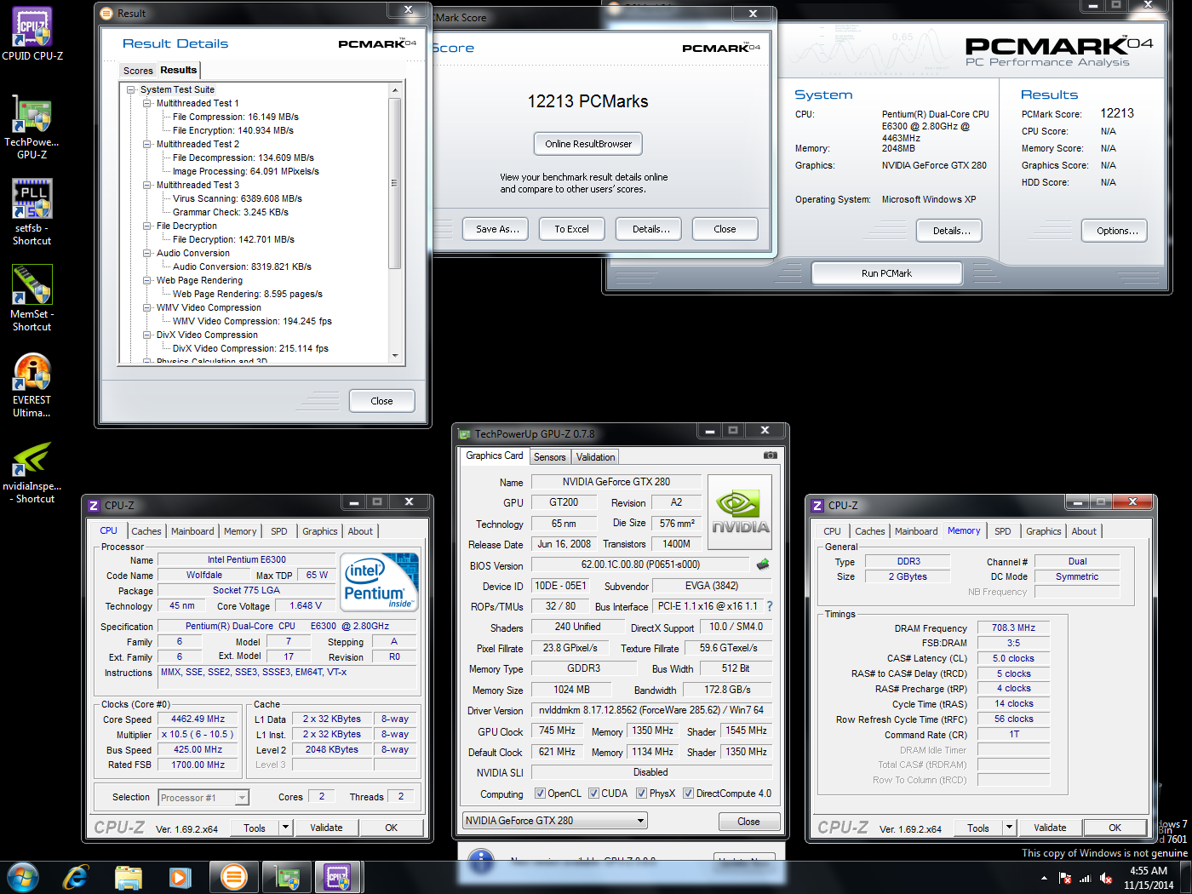1192x894 pixels.
Task: Open Windows Explorer from the taskbar
Action: pos(129,877)
